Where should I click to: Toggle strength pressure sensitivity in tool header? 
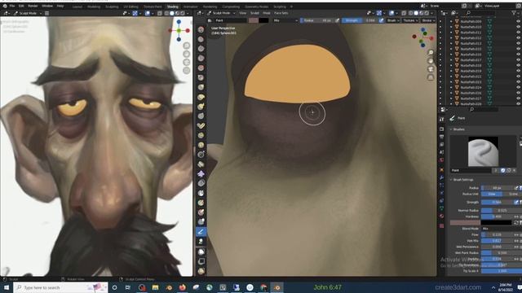(x=382, y=20)
